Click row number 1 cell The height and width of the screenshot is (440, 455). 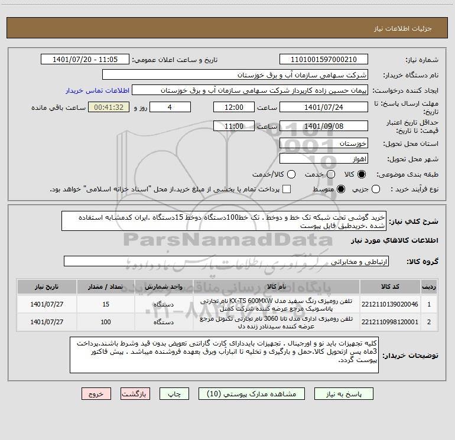(x=429, y=304)
